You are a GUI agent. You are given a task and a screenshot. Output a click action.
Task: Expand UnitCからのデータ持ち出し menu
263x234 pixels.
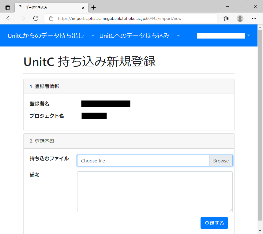pyautogui.click(x=51, y=36)
